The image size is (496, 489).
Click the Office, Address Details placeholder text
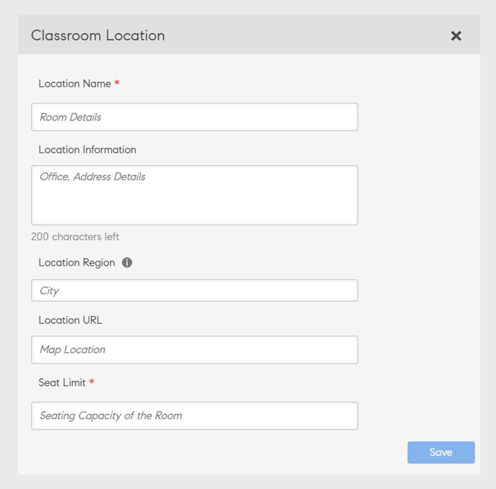(92, 176)
